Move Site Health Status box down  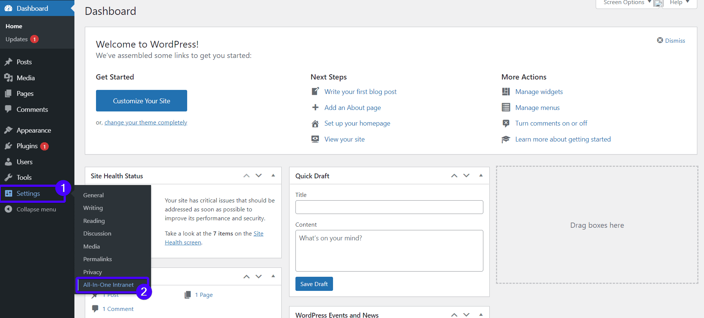(x=259, y=176)
